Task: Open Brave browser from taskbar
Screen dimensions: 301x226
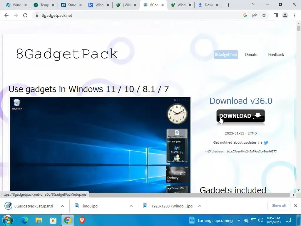Action: [82, 220]
